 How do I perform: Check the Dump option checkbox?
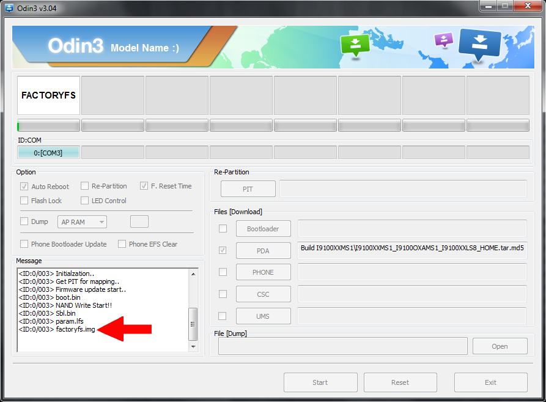point(24,221)
